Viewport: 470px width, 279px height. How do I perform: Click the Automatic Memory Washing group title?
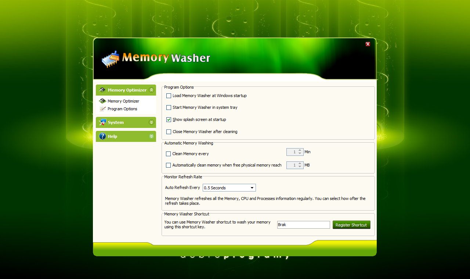(189, 143)
